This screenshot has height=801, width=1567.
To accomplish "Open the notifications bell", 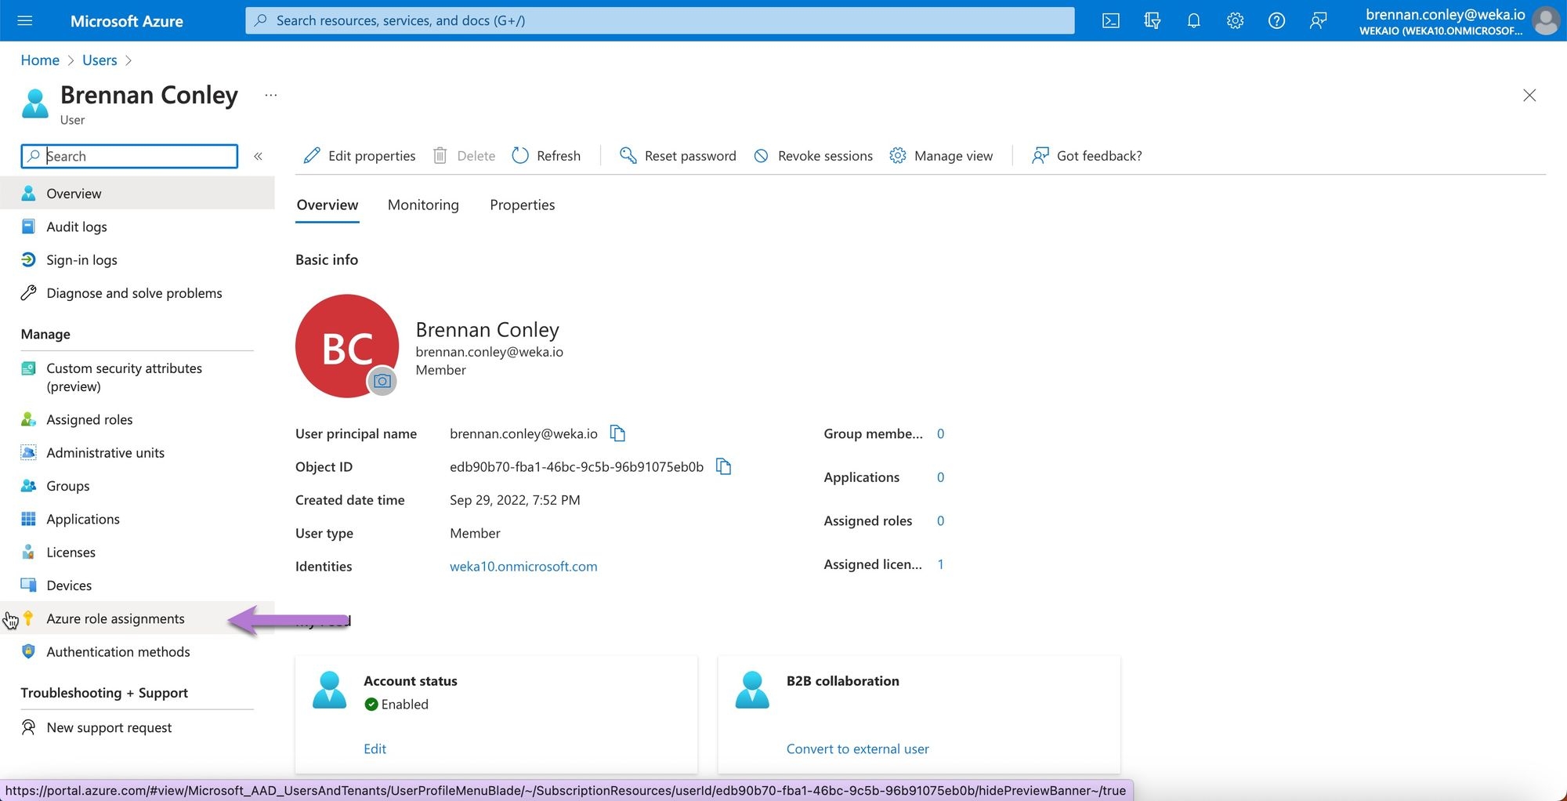I will pyautogui.click(x=1193, y=21).
